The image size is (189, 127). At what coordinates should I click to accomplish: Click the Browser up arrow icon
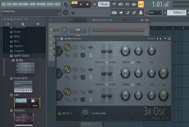pos(5,19)
